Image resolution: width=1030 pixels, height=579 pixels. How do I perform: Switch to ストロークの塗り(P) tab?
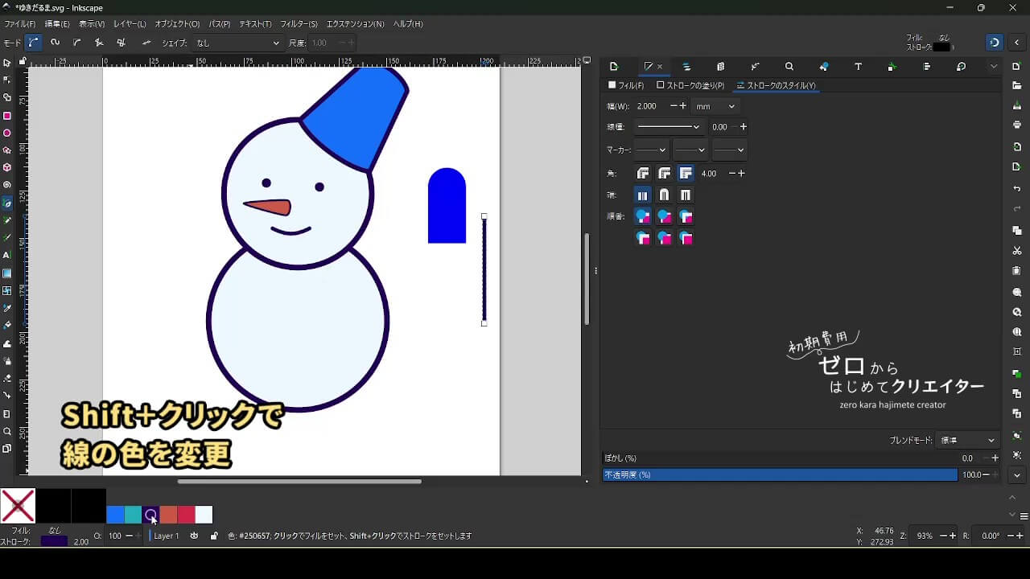(690, 85)
